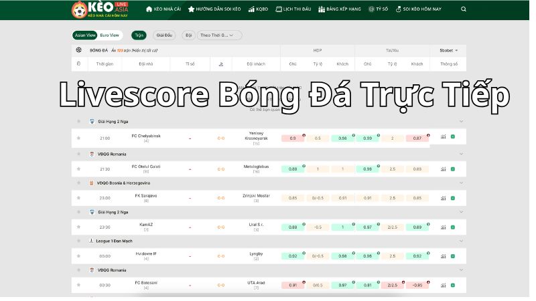Click green square icon in KamAZ row
Viewport: 536px width, 301px height.
453,227
